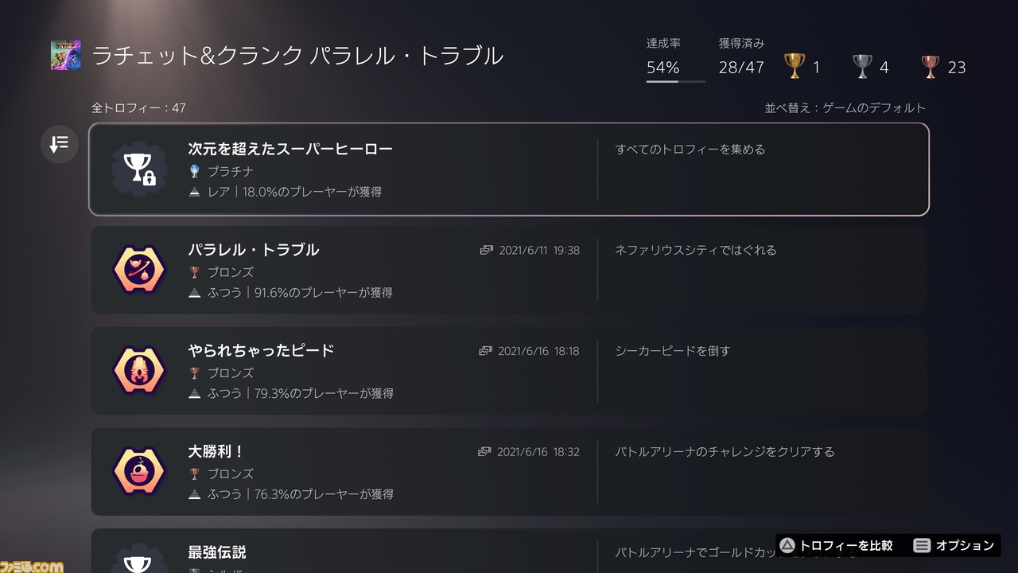
Task: Click the bronze trophy count icon
Action: 931,67
